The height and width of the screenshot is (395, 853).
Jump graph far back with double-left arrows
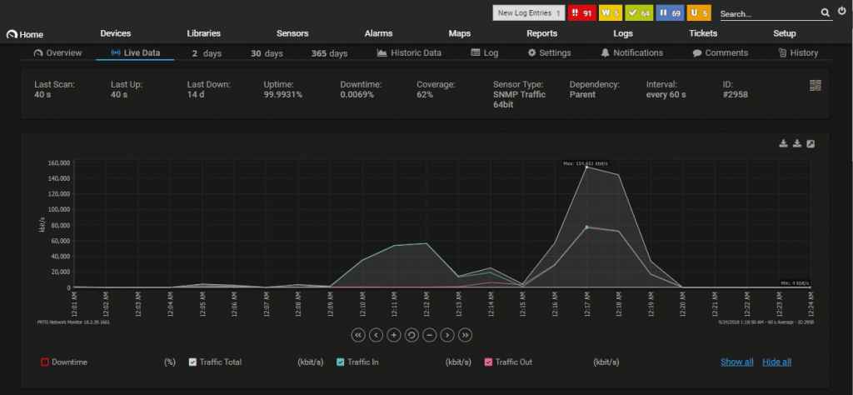point(358,335)
